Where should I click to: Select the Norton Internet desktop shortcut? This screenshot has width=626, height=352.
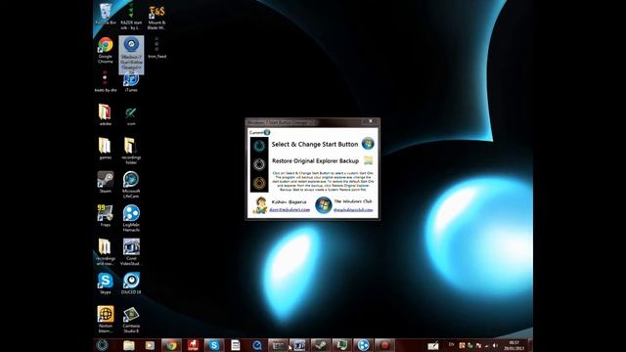(106, 319)
